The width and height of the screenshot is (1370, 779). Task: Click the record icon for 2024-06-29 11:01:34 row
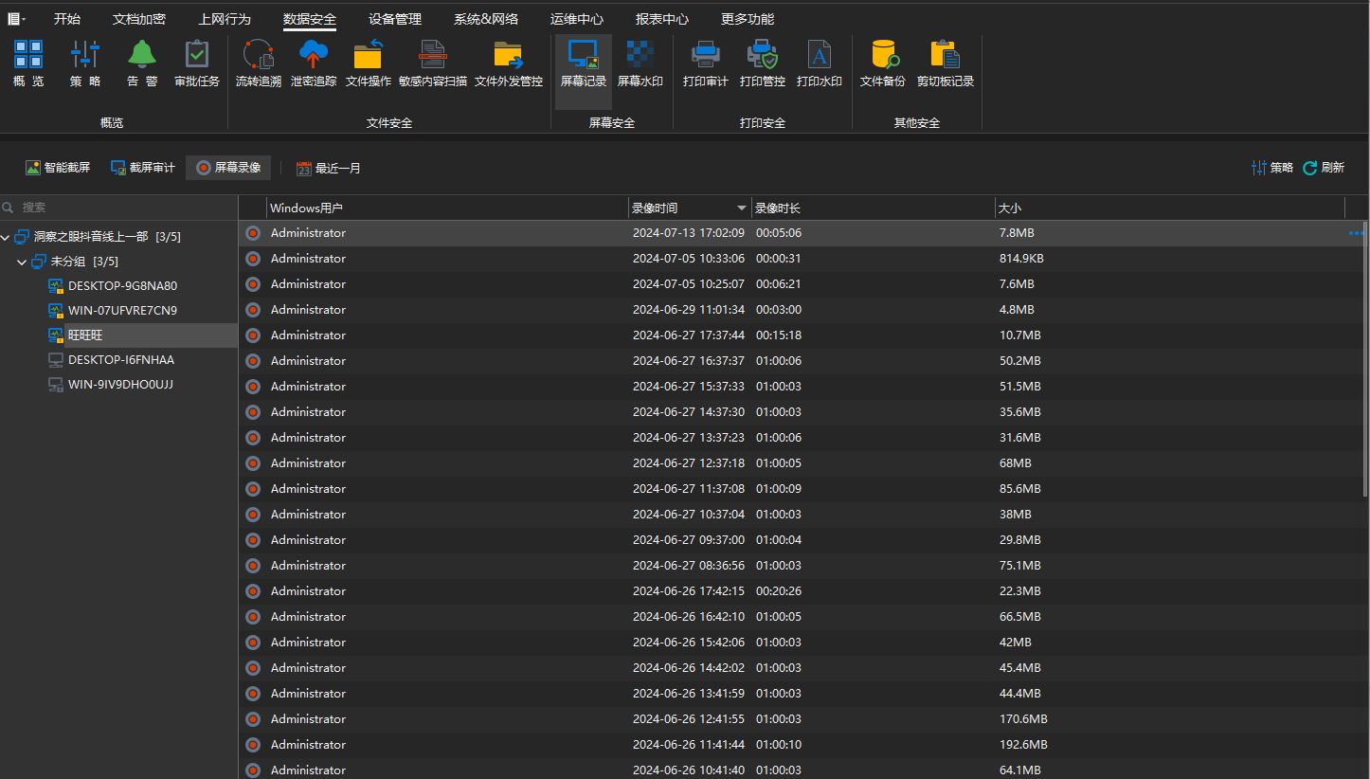253,310
